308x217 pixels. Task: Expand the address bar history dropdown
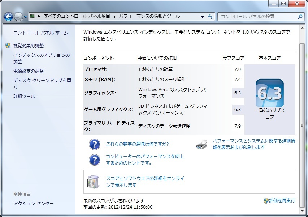pos(202,17)
